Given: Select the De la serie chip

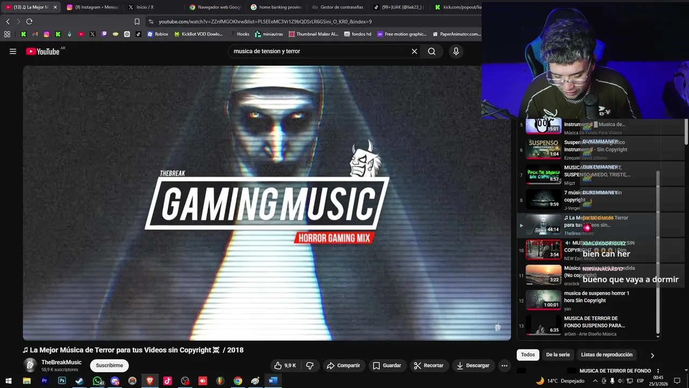Looking at the screenshot, I should pos(558,355).
